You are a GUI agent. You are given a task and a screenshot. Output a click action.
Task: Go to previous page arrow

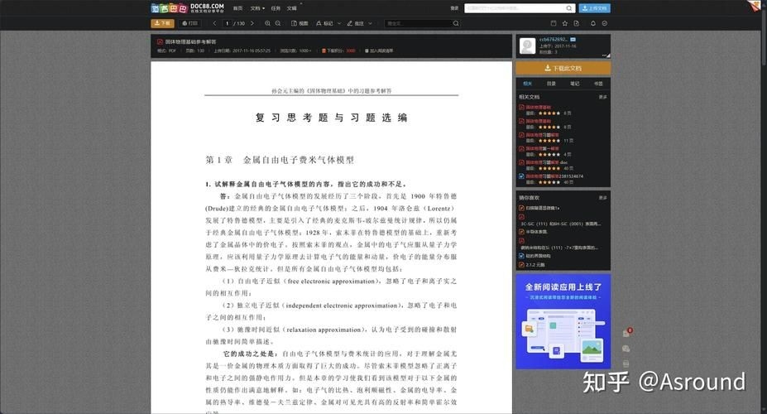(215, 23)
